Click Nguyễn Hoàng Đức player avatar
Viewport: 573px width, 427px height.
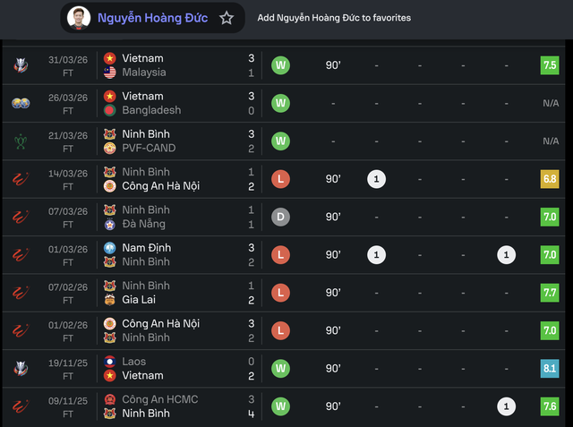(x=79, y=18)
